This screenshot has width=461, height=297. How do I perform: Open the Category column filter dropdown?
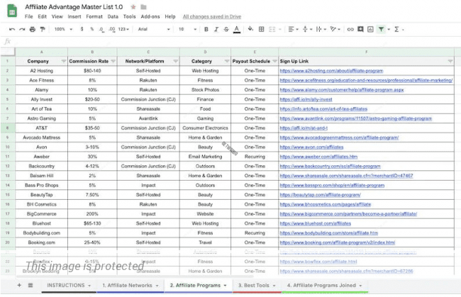click(225, 62)
